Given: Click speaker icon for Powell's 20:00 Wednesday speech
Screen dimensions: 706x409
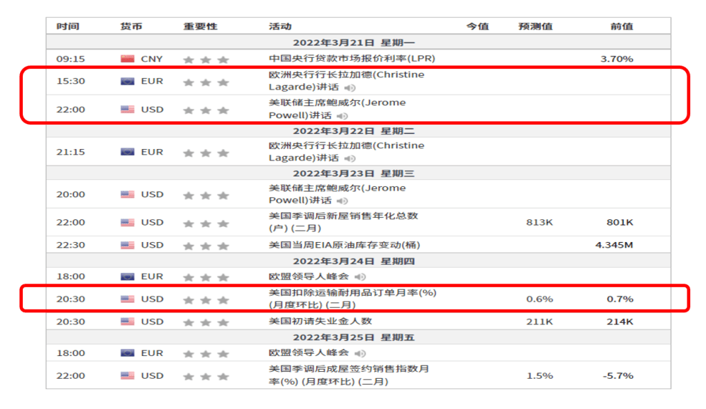Looking at the screenshot, I should (343, 201).
